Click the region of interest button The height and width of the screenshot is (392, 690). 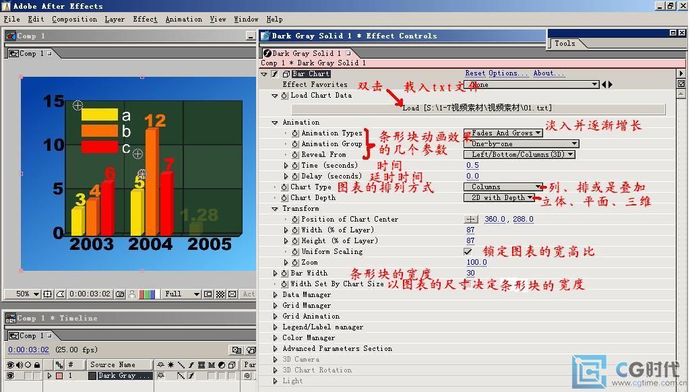(208, 294)
